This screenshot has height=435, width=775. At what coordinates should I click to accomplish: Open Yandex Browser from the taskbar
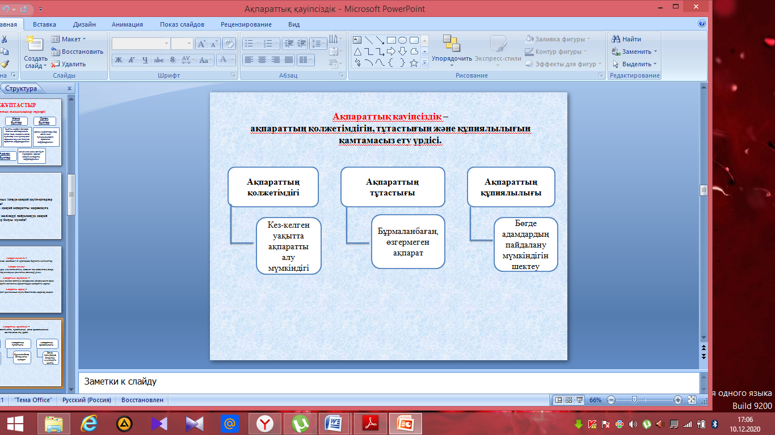tap(265, 423)
